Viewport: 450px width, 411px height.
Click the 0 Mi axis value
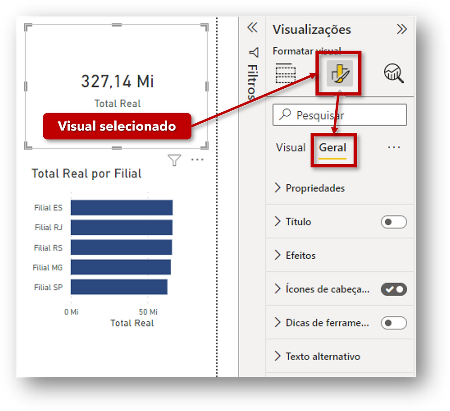(x=71, y=312)
